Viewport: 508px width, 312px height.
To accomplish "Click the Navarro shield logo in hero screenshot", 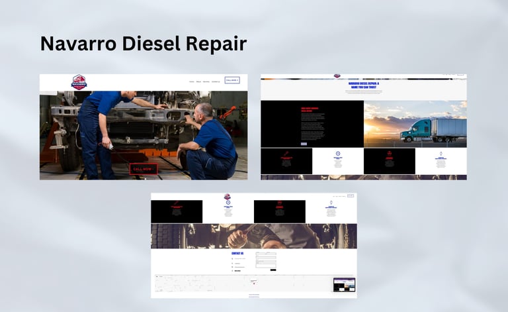I will (x=79, y=82).
